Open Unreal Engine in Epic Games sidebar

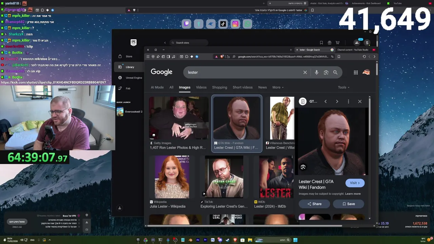point(131,78)
